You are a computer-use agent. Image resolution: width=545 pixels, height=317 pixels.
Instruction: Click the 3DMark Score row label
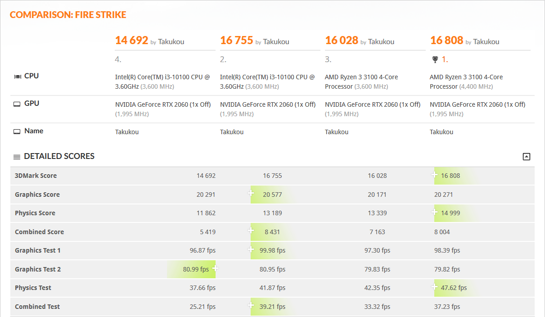[36, 176]
